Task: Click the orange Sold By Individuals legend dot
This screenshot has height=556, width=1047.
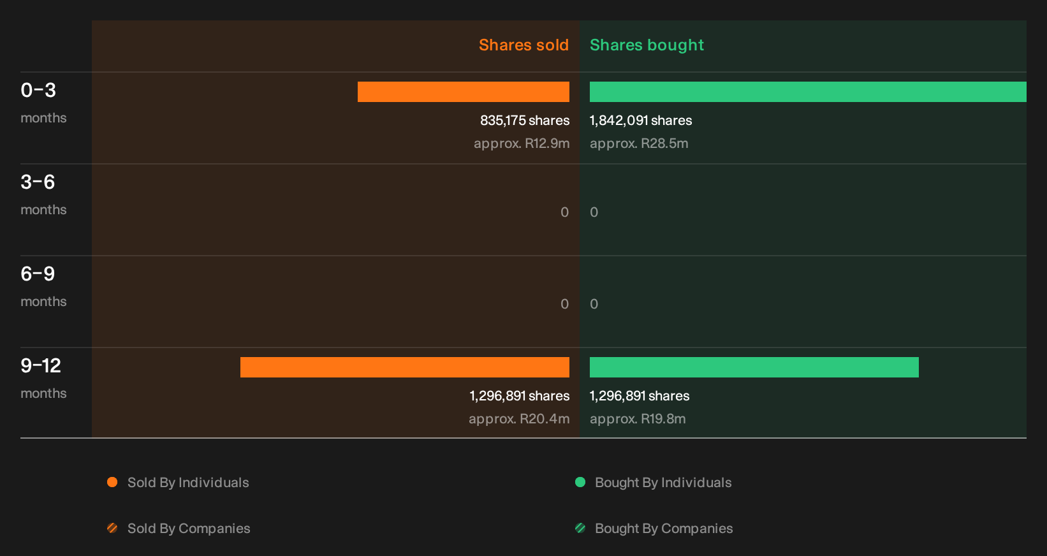Action: [x=112, y=482]
